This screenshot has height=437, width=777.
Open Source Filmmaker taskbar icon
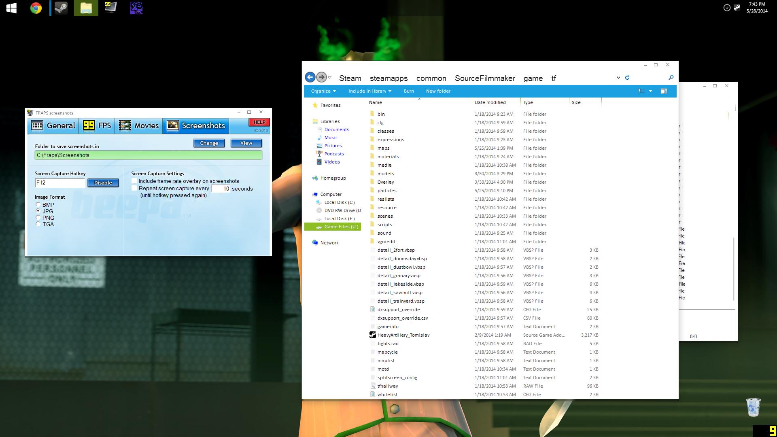[x=136, y=8]
